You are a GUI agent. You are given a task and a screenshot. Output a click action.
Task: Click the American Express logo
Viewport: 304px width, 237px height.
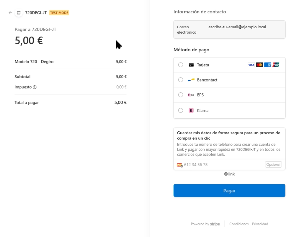click(268, 65)
